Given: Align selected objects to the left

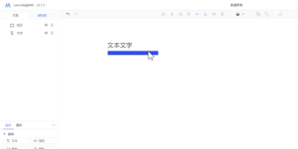Looking at the screenshot, I should point(163,14).
